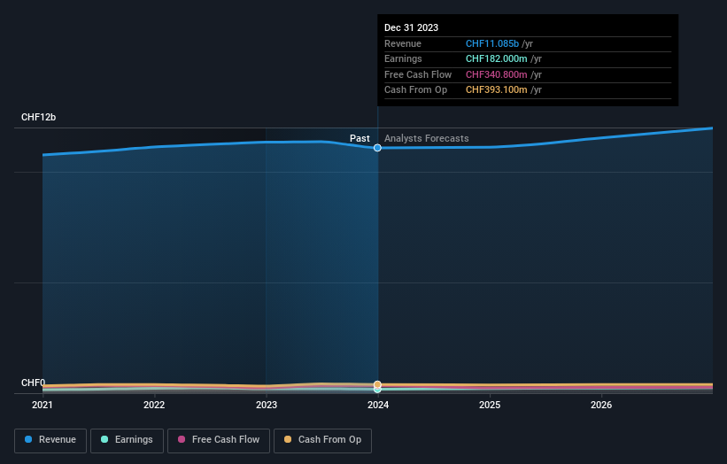Click the CHF12b y-axis label
Screen dimensions: 727x464
click(x=38, y=117)
